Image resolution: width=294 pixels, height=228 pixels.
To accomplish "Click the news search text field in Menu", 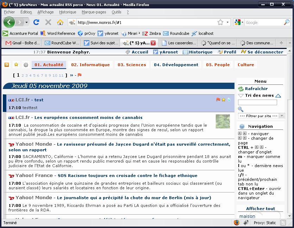I will pyautogui.click(x=257, y=102).
